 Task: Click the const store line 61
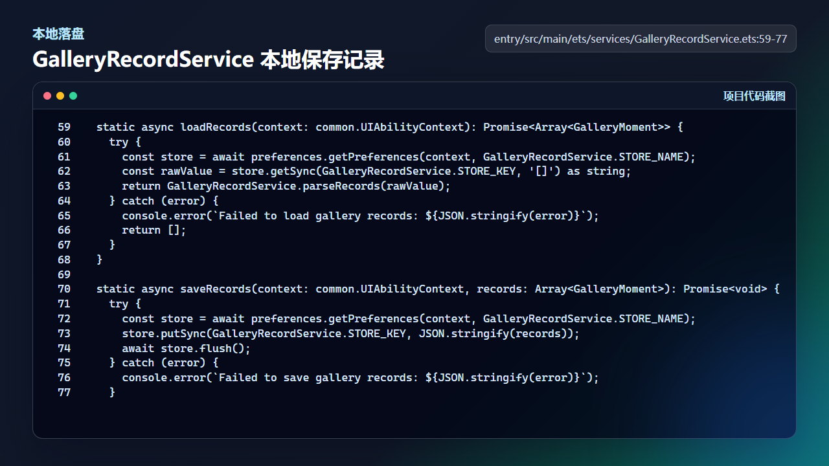(x=409, y=157)
